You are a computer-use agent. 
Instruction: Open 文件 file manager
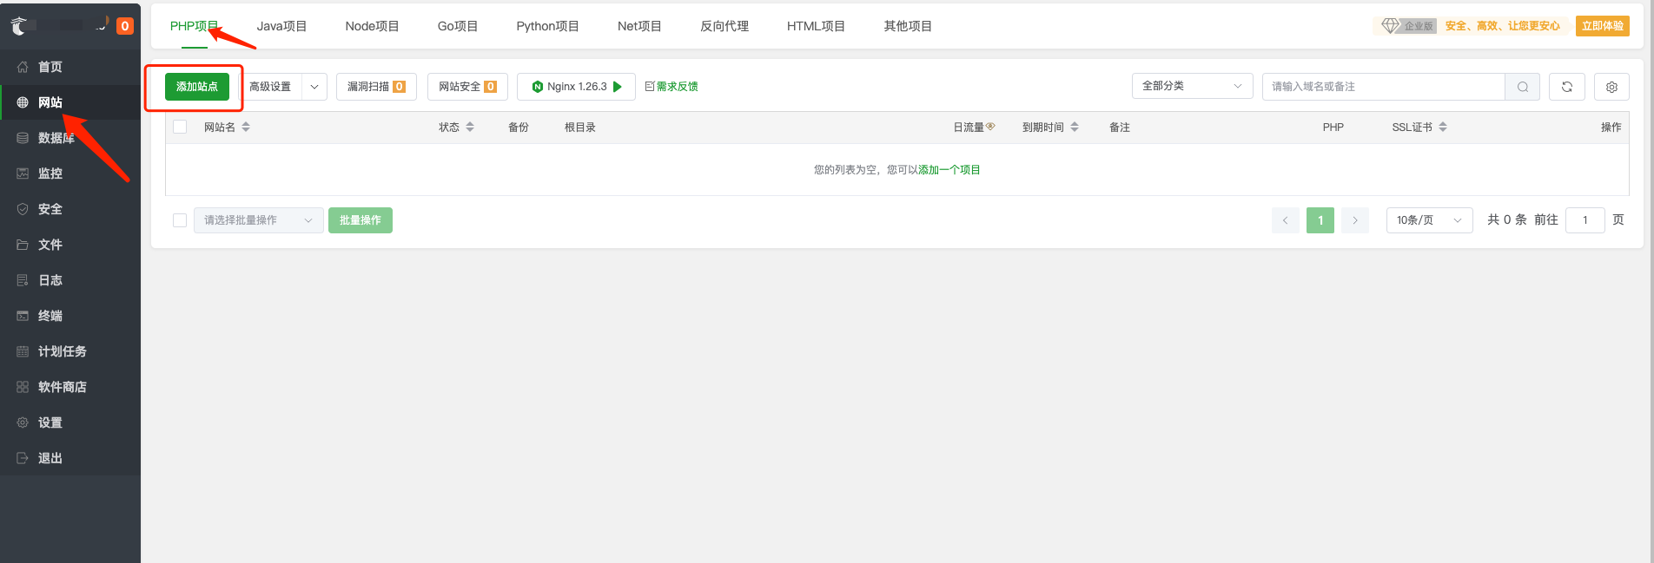[x=69, y=245]
